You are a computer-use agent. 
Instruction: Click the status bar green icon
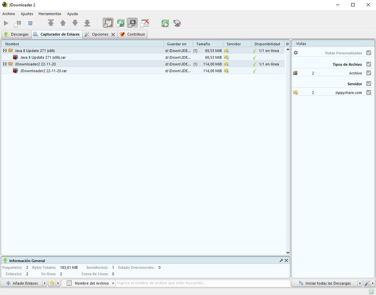click(371, 292)
